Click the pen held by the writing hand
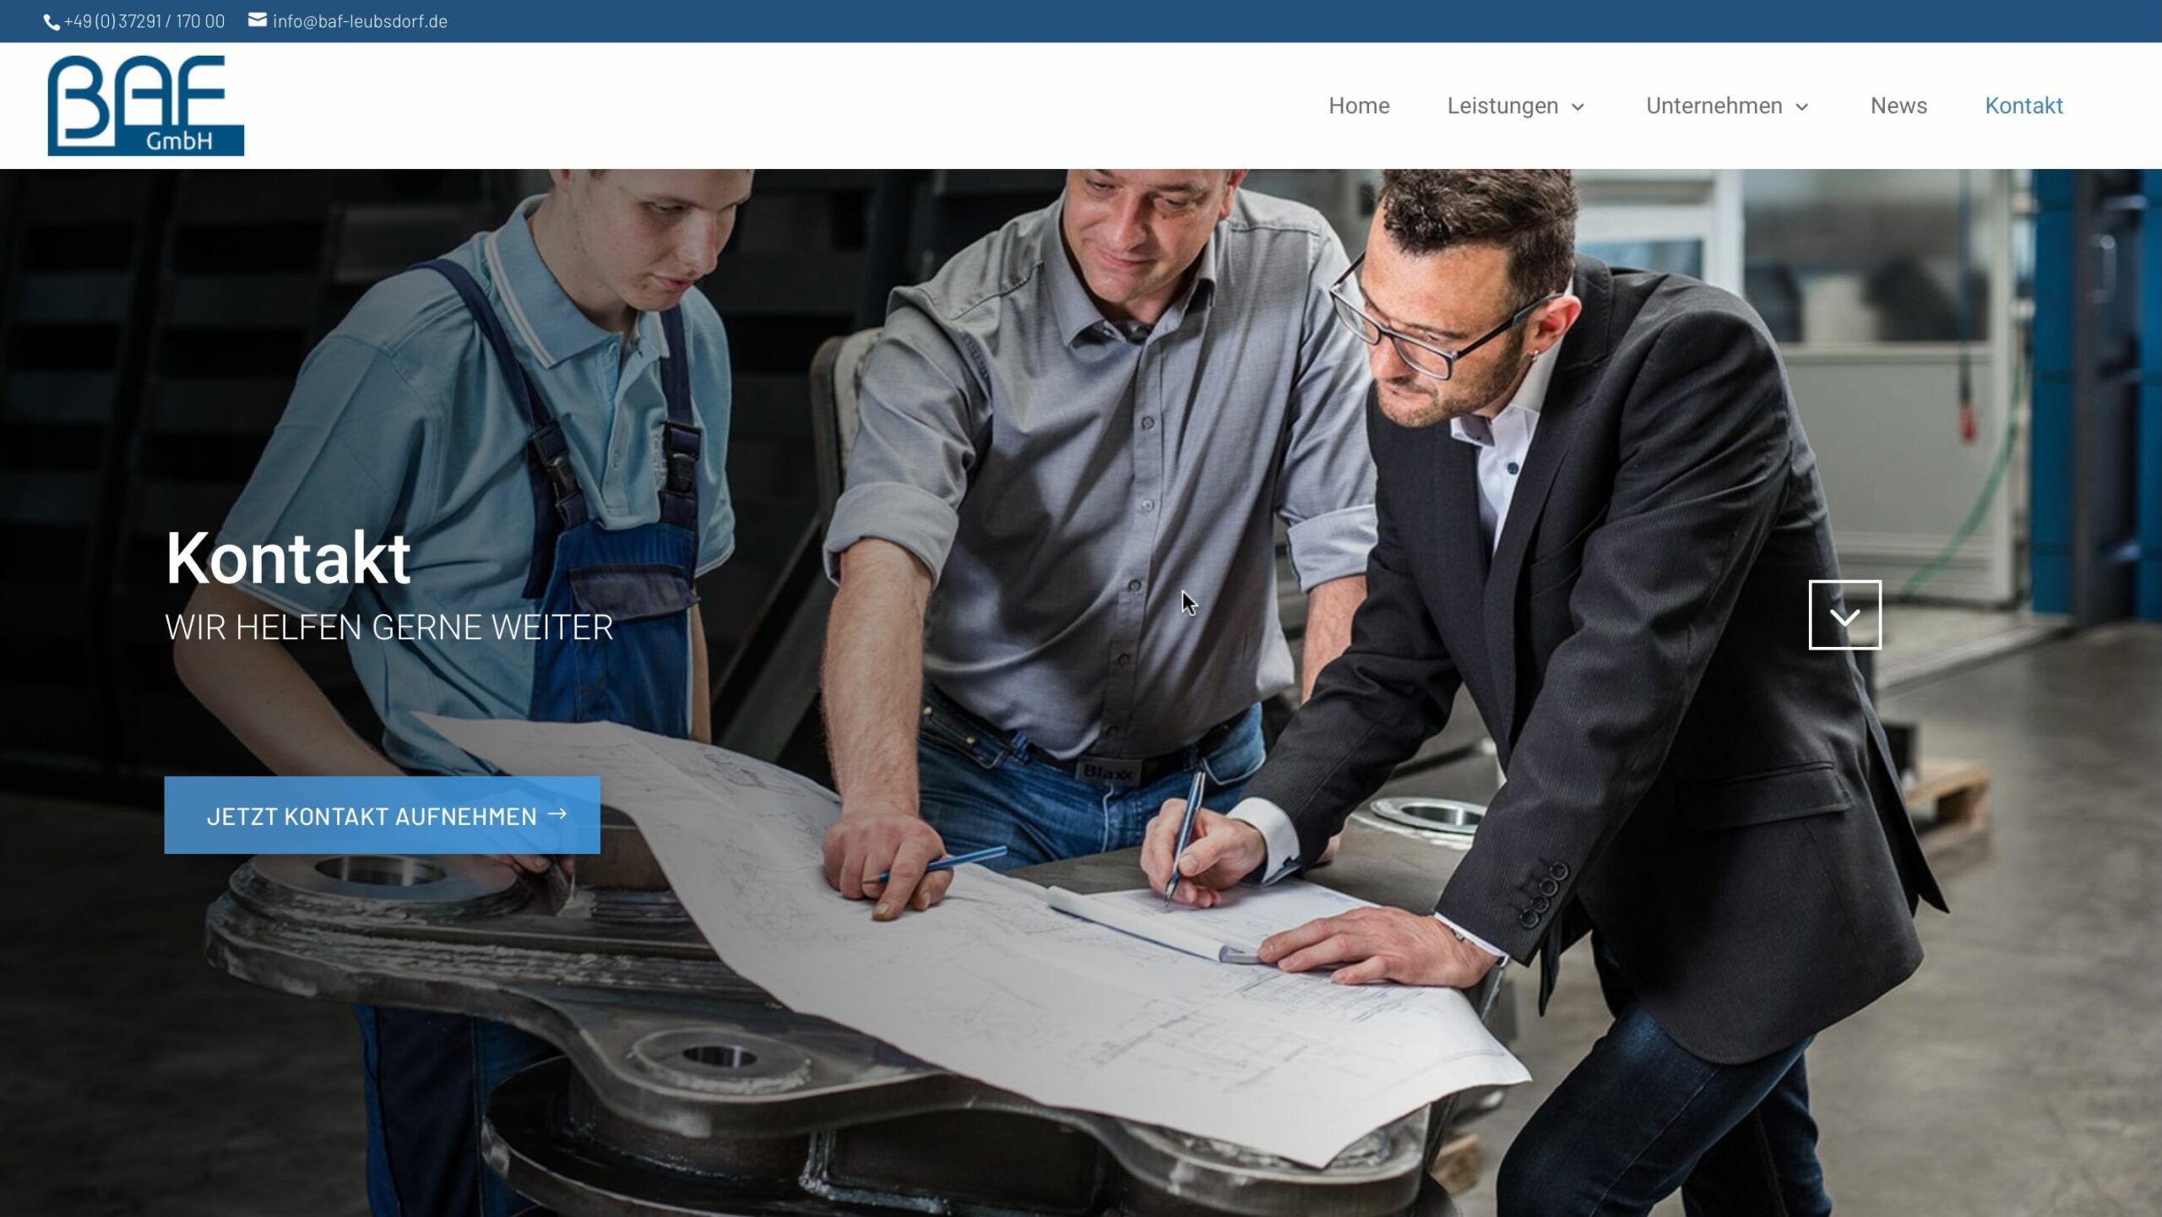The image size is (2162, 1217). tap(1184, 836)
